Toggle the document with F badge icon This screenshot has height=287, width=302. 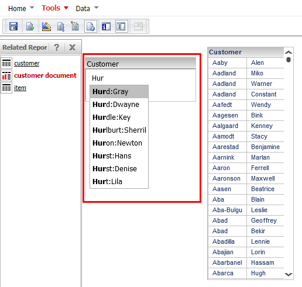[91, 26]
